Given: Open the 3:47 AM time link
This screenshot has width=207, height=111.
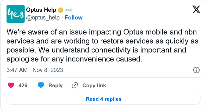Looking at the screenshot, I should tap(17, 70).
